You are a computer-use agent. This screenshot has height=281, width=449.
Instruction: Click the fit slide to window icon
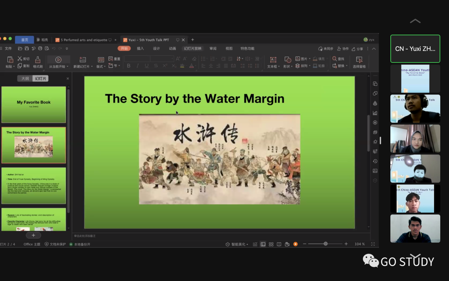point(373,244)
